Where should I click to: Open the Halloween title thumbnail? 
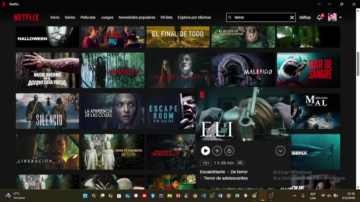pyautogui.click(x=47, y=37)
